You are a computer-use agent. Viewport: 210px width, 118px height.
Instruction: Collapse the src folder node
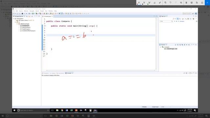coord(15,22)
